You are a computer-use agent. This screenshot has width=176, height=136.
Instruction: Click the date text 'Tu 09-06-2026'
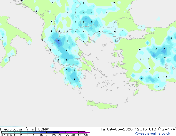coord(117,129)
